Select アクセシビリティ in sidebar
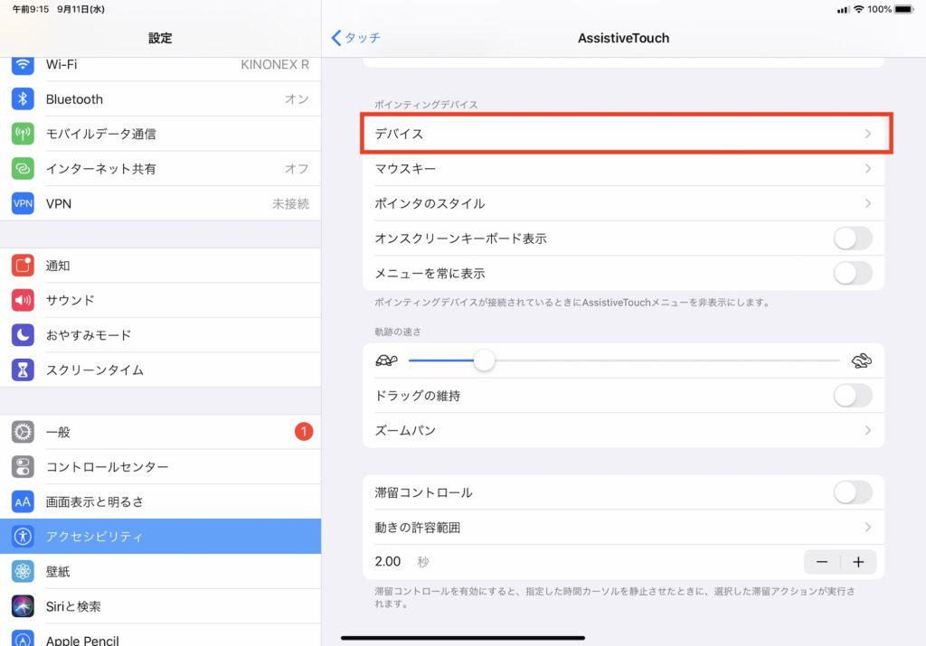The image size is (926, 646). [x=161, y=537]
